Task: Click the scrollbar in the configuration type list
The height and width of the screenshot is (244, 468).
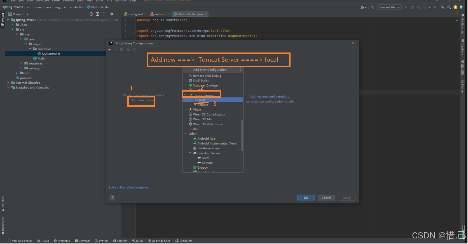Action: [x=242, y=135]
